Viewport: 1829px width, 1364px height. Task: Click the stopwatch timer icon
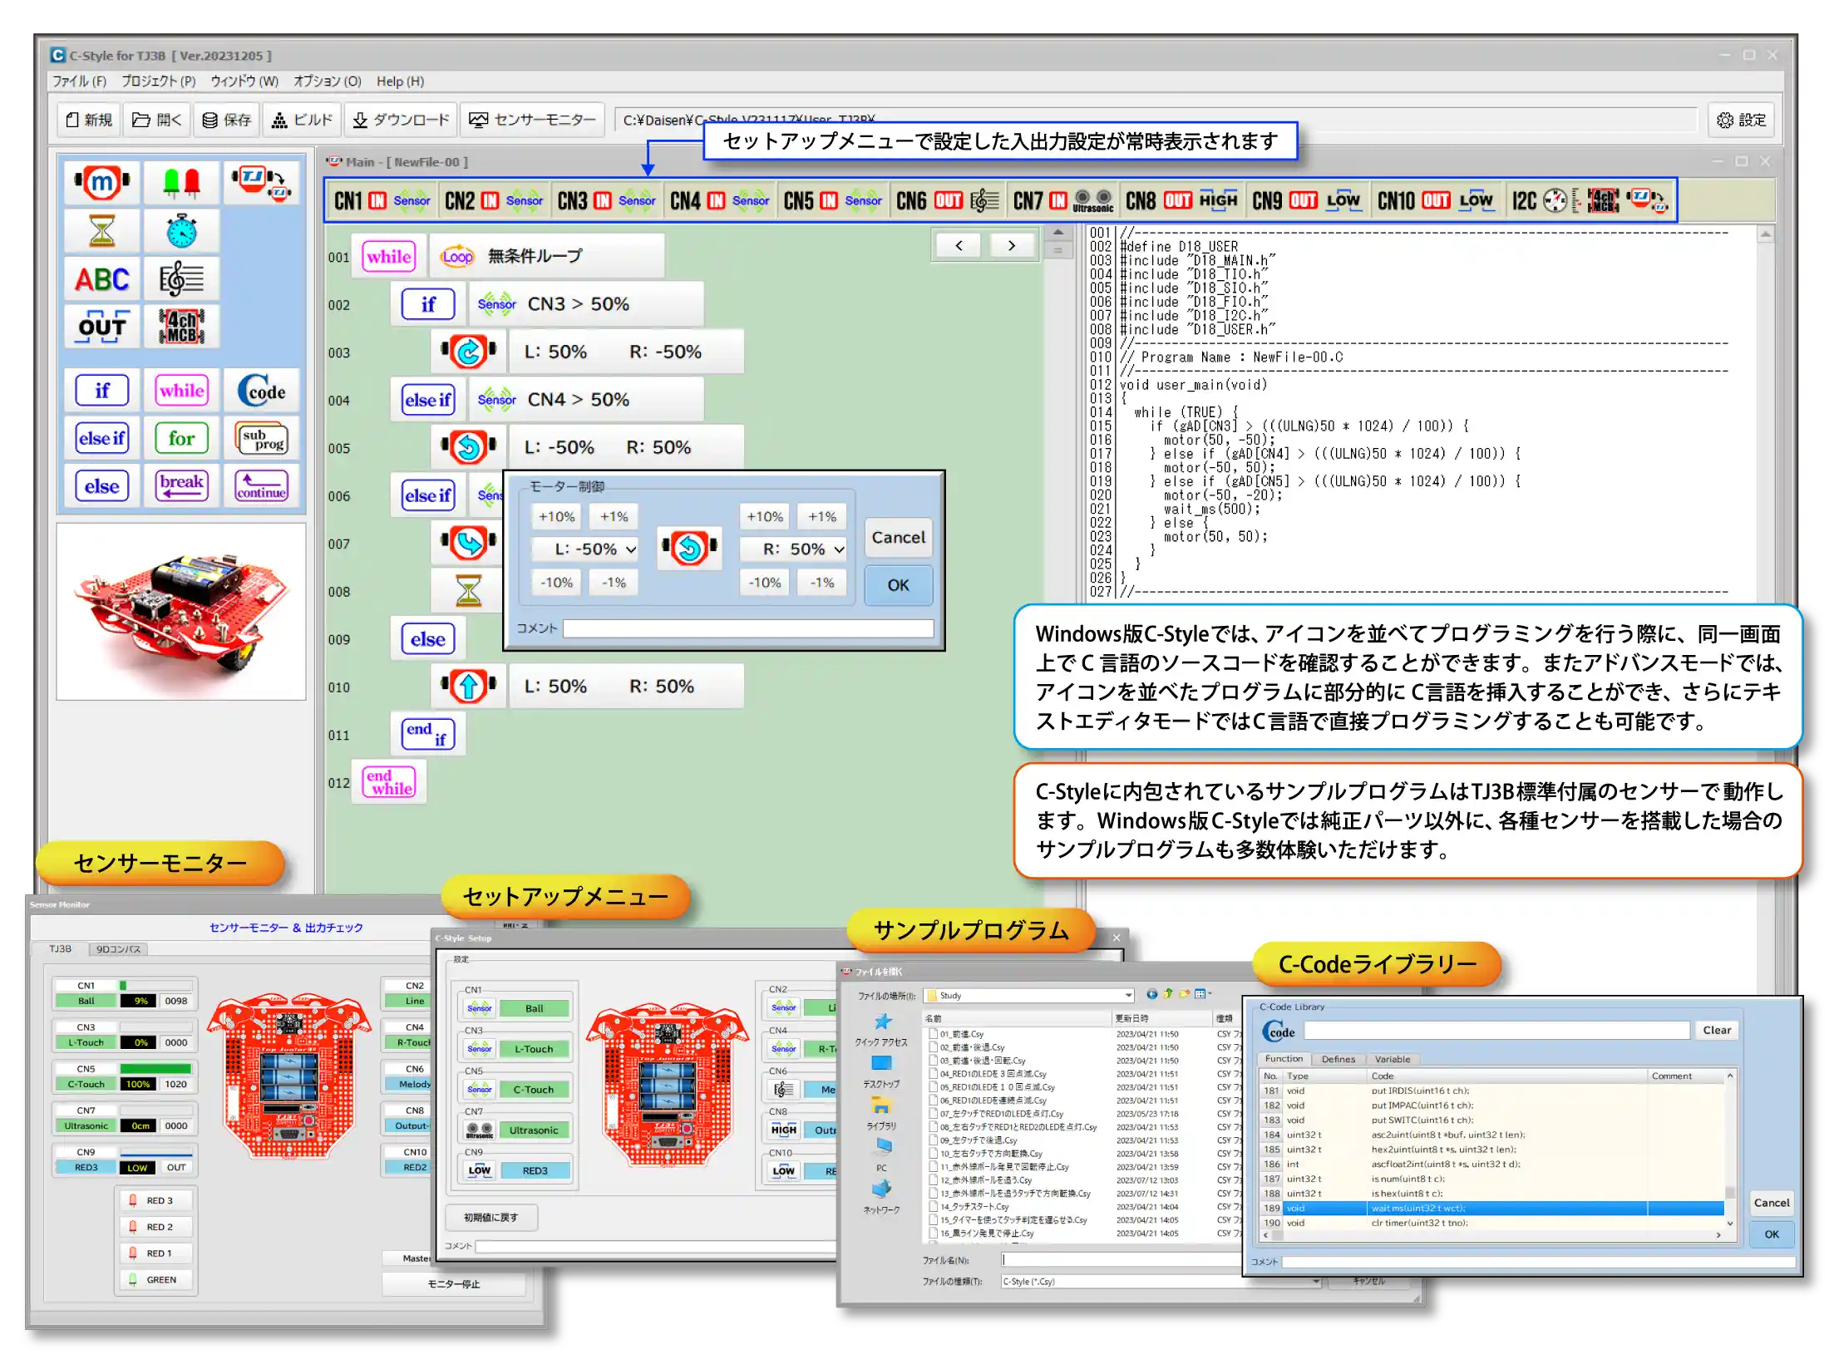181,230
